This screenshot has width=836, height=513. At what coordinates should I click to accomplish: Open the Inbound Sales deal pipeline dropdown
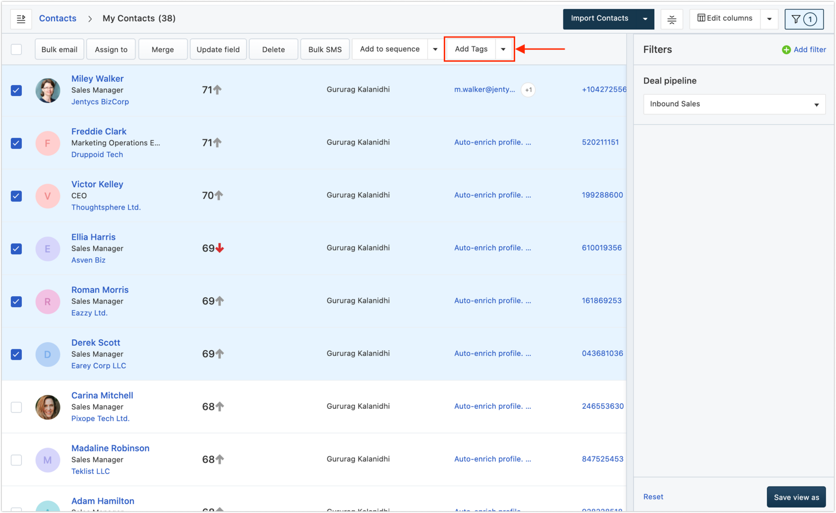tap(734, 104)
